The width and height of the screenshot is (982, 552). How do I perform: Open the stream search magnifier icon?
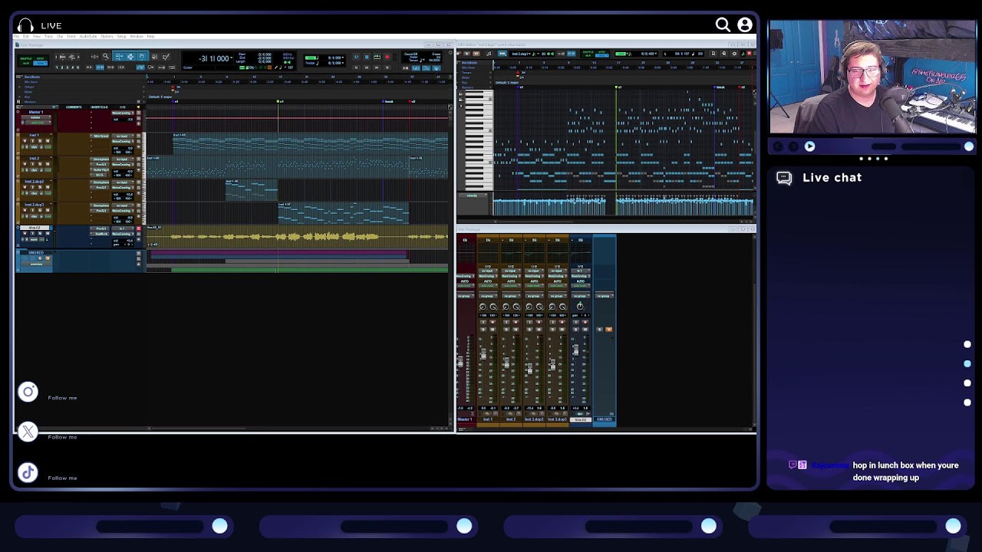[x=723, y=25]
